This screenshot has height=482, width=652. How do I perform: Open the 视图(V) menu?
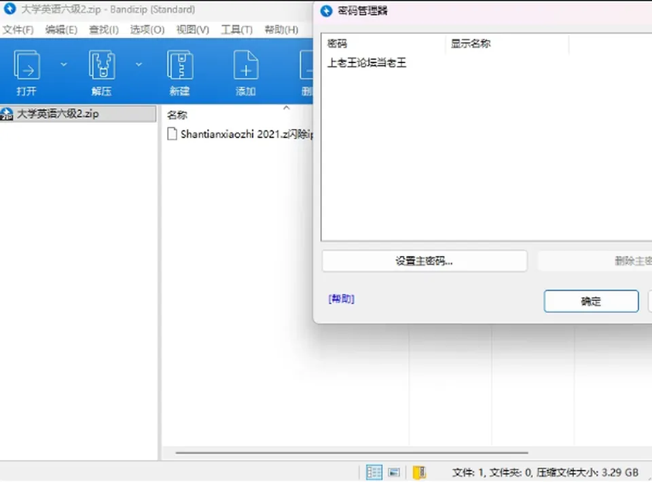[x=192, y=29]
